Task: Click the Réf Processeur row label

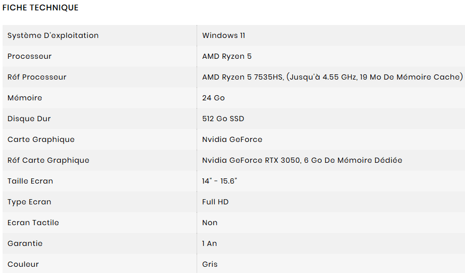Action: [37, 77]
